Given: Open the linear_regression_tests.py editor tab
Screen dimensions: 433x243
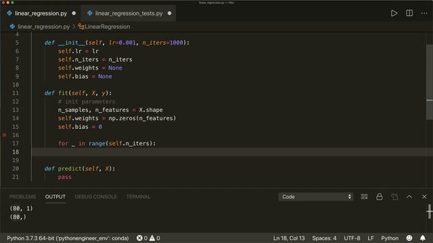Looking at the screenshot, I should [129, 13].
